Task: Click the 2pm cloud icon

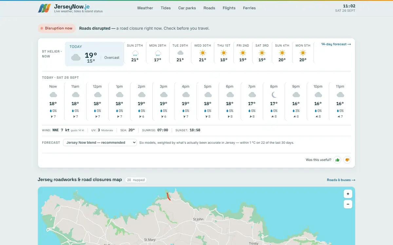Action: [x=141, y=95]
